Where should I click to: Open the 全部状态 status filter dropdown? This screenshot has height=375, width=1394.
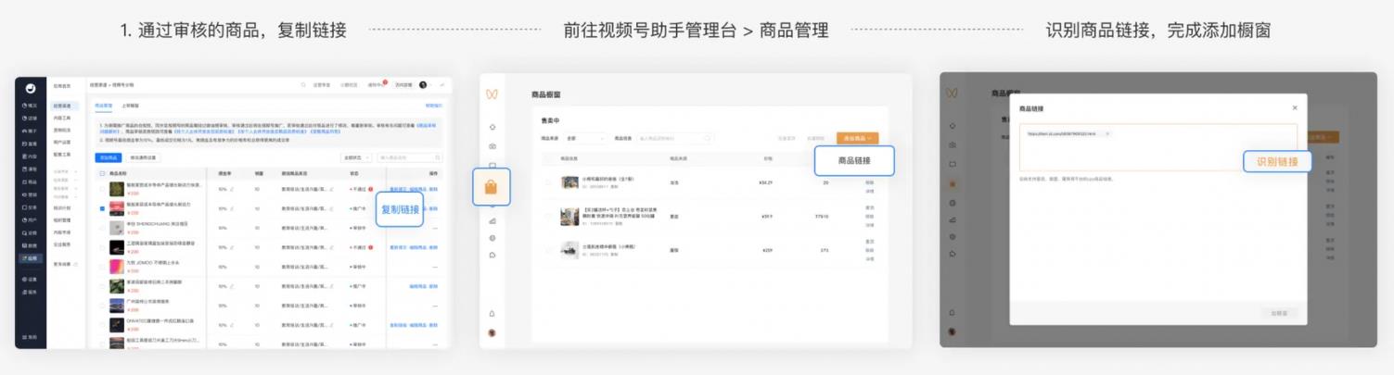coord(356,158)
